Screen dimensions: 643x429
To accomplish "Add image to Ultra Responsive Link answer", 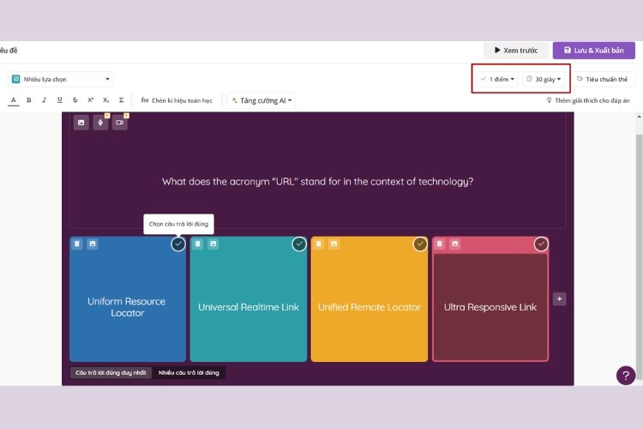I will click(x=455, y=244).
